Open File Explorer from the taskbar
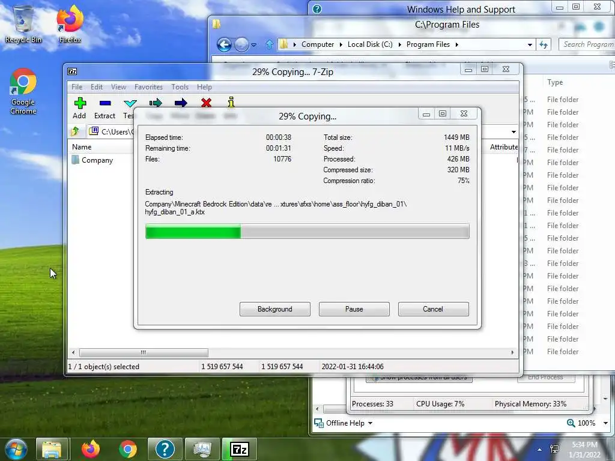615x461 pixels. point(52,449)
